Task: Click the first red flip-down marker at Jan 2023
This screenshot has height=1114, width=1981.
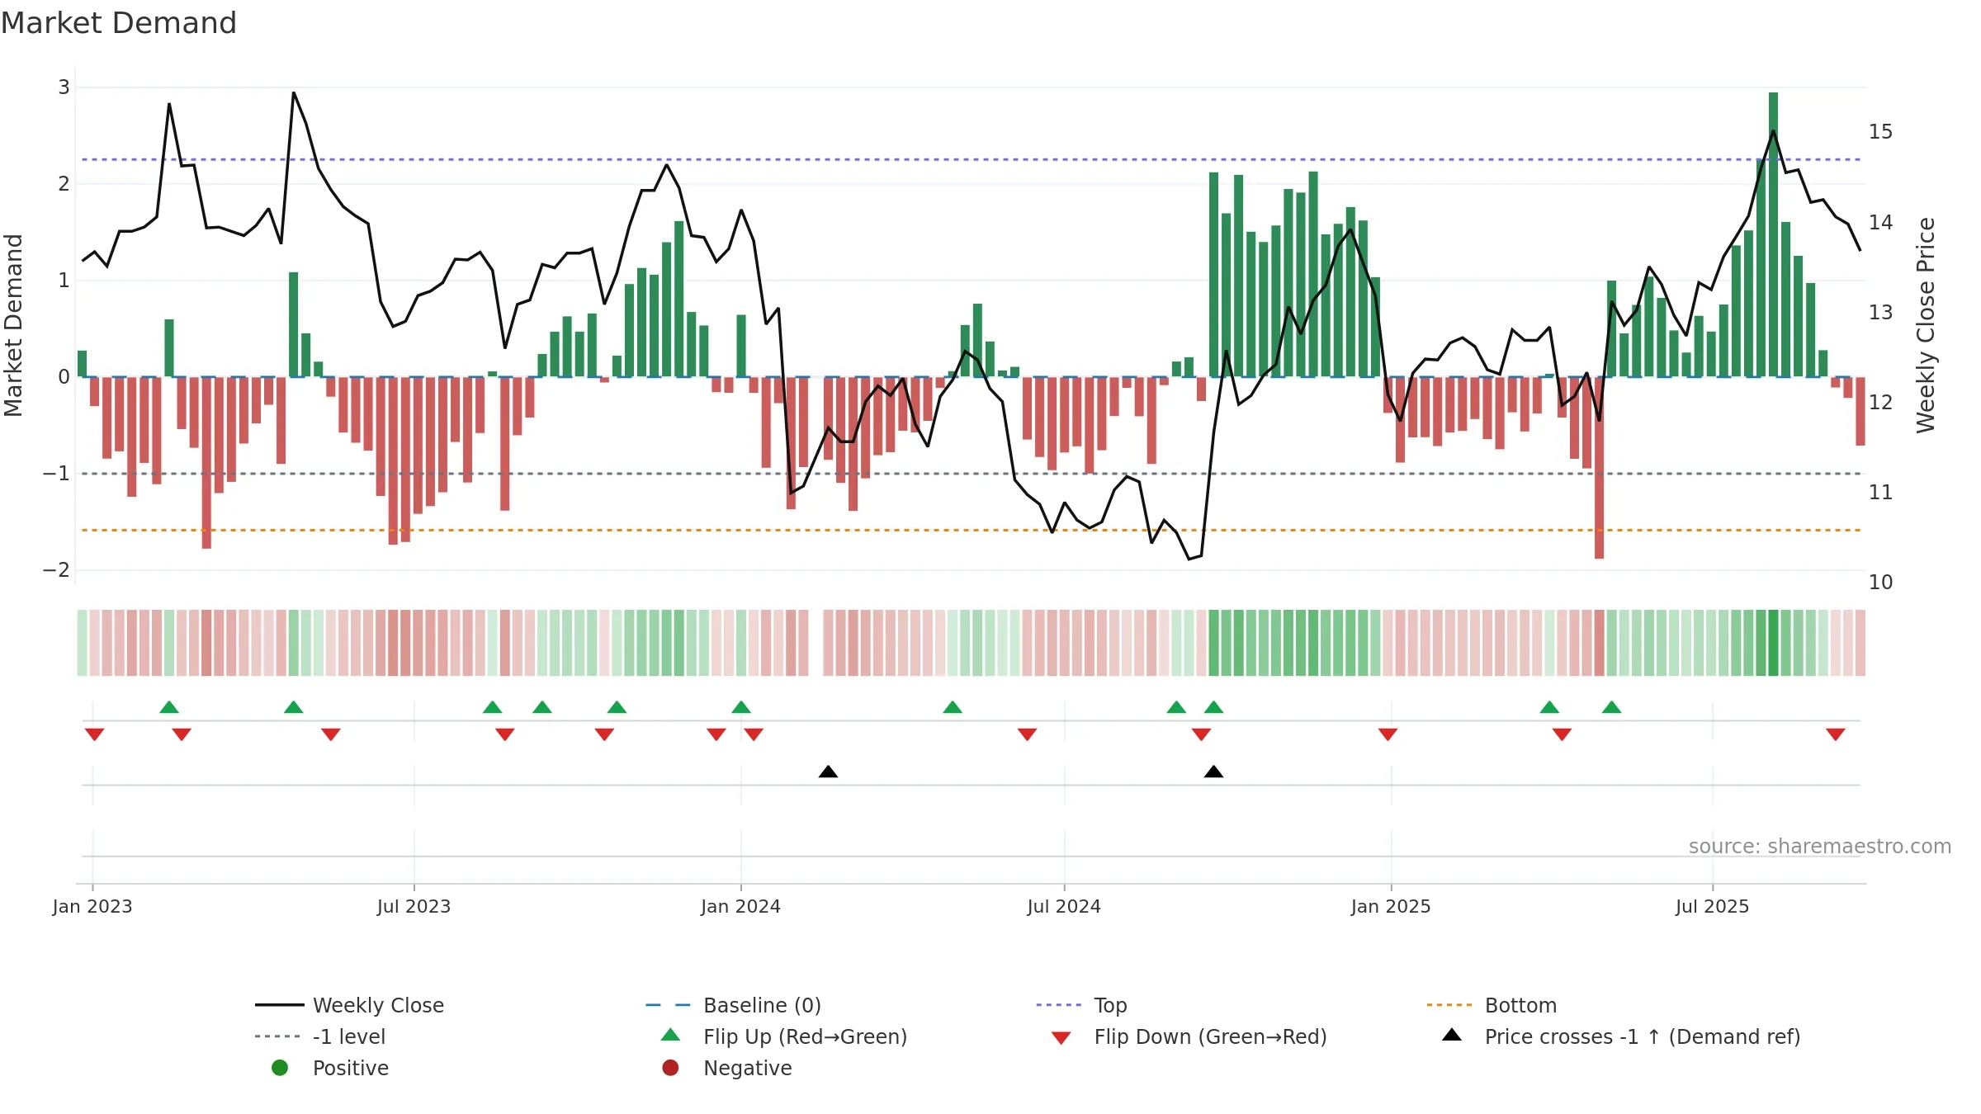Action: tap(94, 734)
